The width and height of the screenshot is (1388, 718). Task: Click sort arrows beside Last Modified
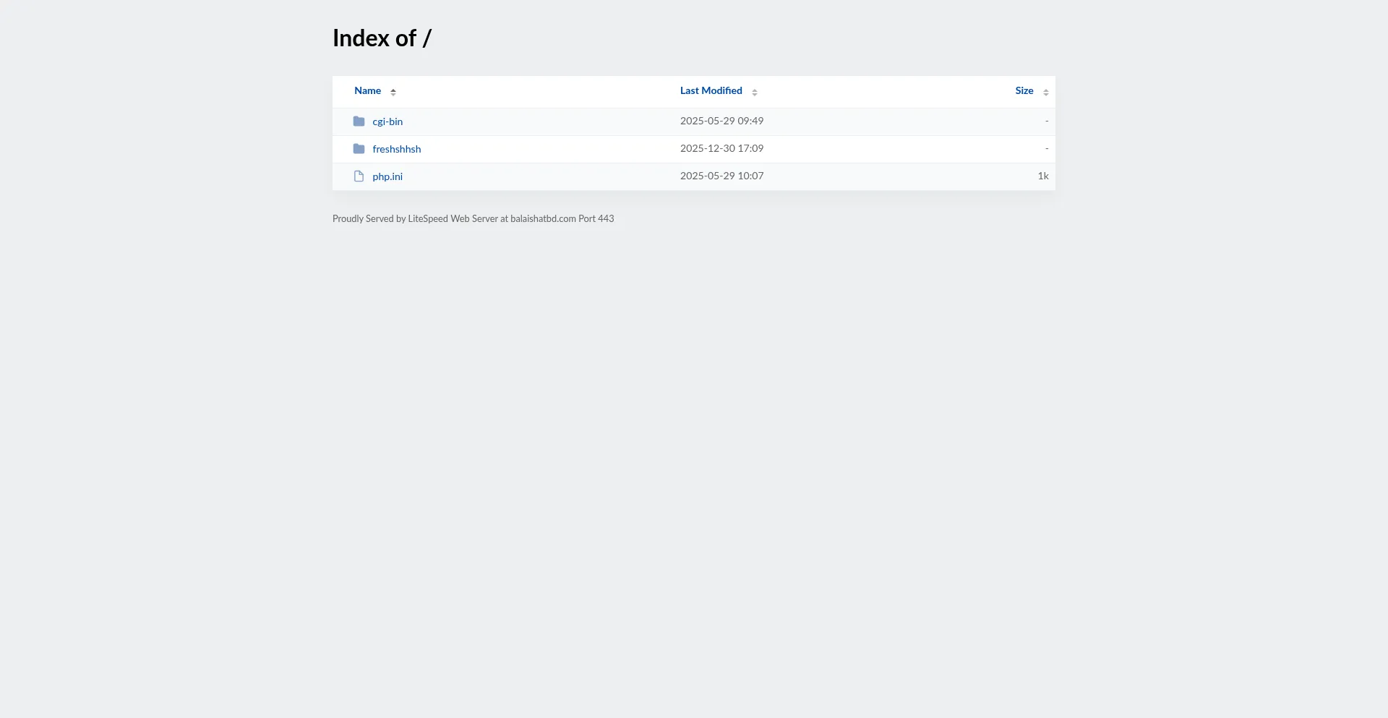pos(755,92)
